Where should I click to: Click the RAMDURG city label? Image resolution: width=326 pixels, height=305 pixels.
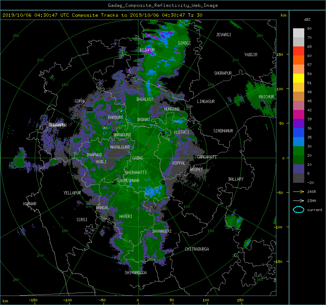click(x=116, y=118)
